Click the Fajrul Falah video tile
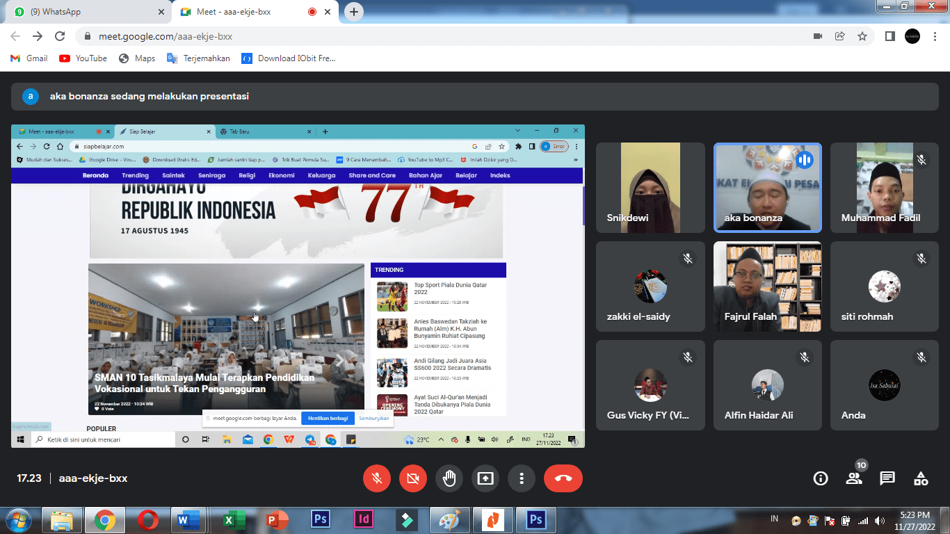950x534 pixels. pos(767,286)
